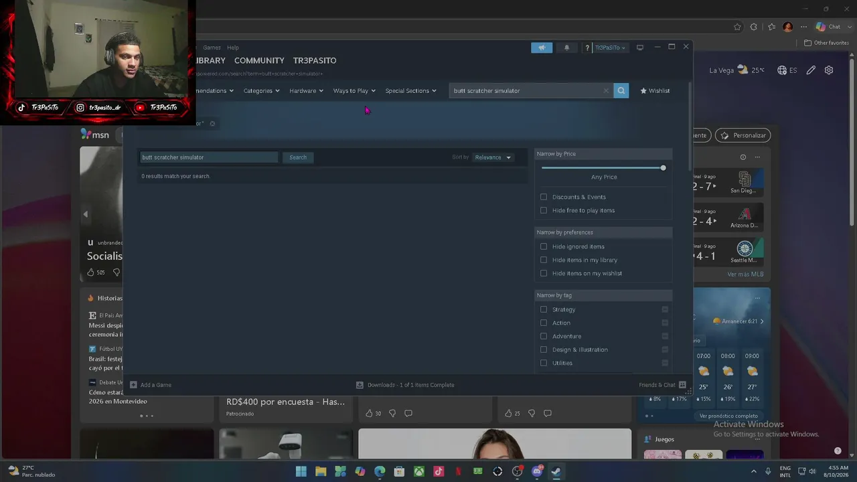Select the Action tag checkbox
This screenshot has width=857, height=482.
tap(544, 323)
